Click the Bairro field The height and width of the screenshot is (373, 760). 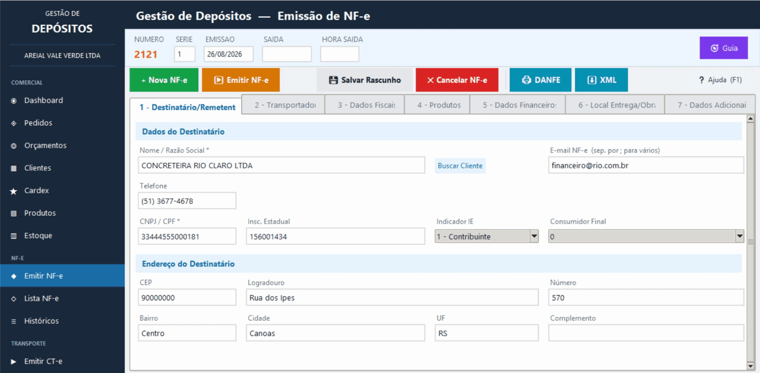tap(187, 333)
